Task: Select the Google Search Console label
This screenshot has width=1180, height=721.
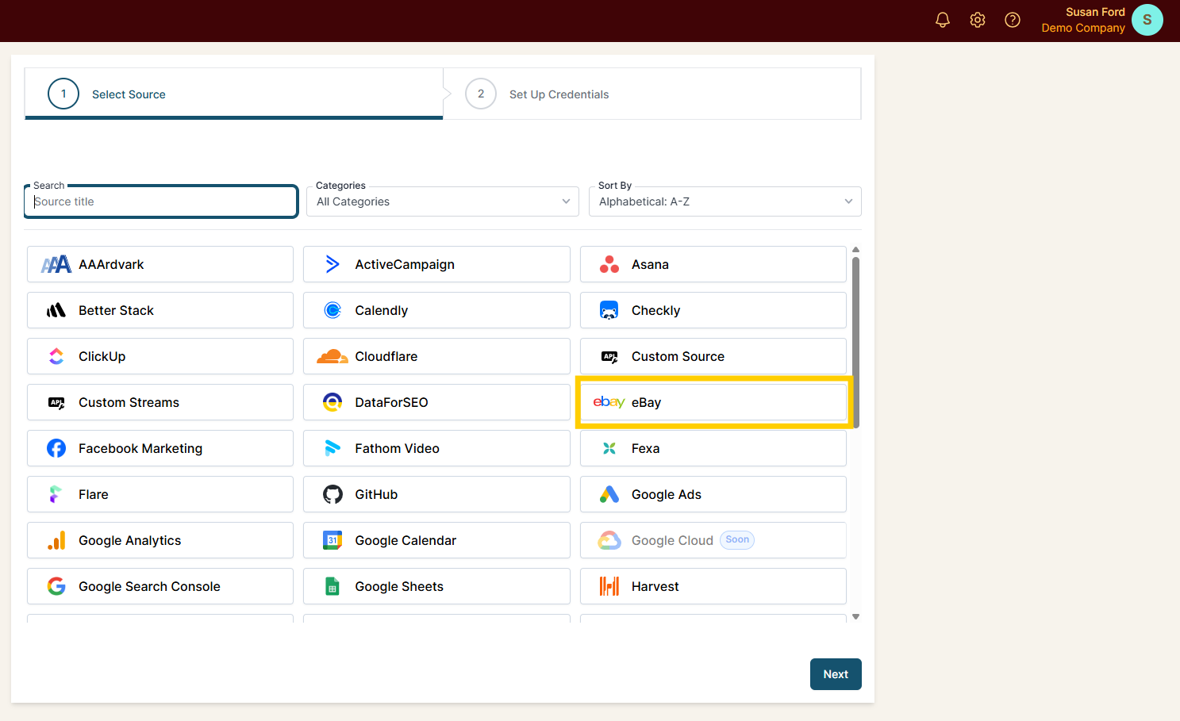Action: (x=149, y=586)
